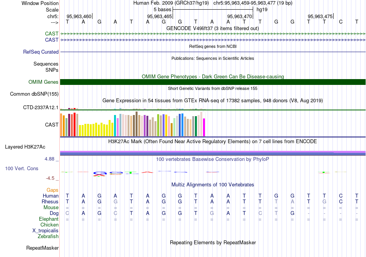The width and height of the screenshot is (366, 257).
Task: Click Multiz Alignments of 100 Vertebrates title
Action: (213, 185)
